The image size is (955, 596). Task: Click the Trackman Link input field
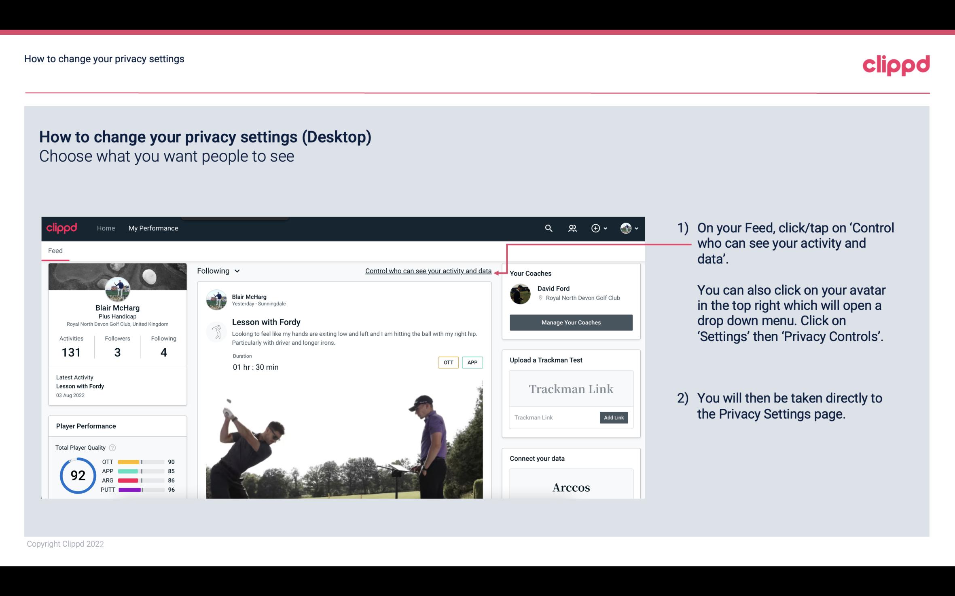pos(554,417)
